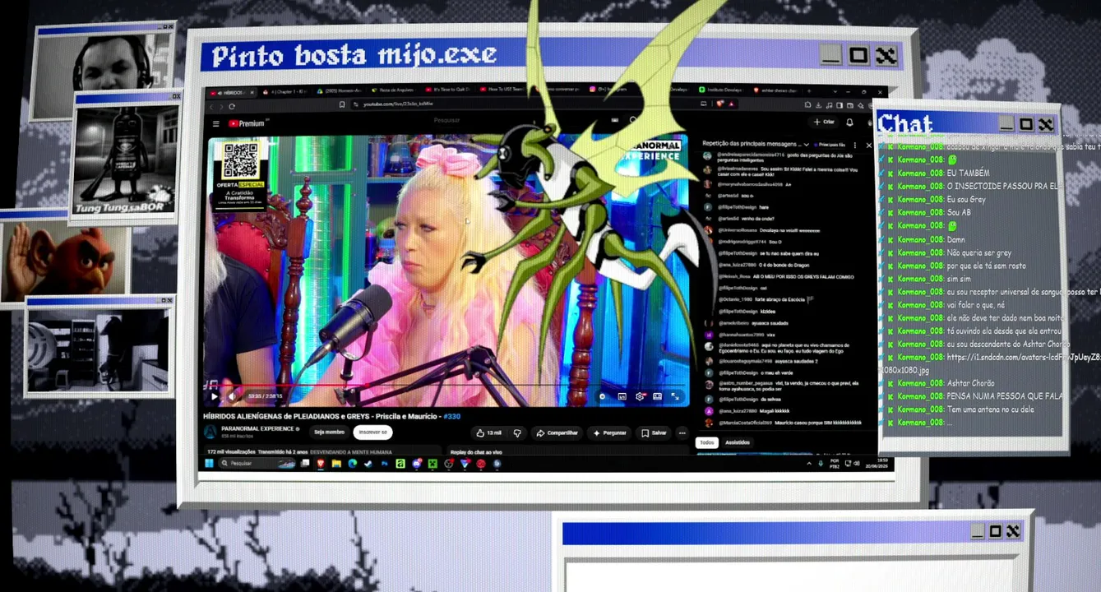
Task: Click the video title text HÍBRIDOS ALIENÍGENAS
Action: (x=322, y=416)
